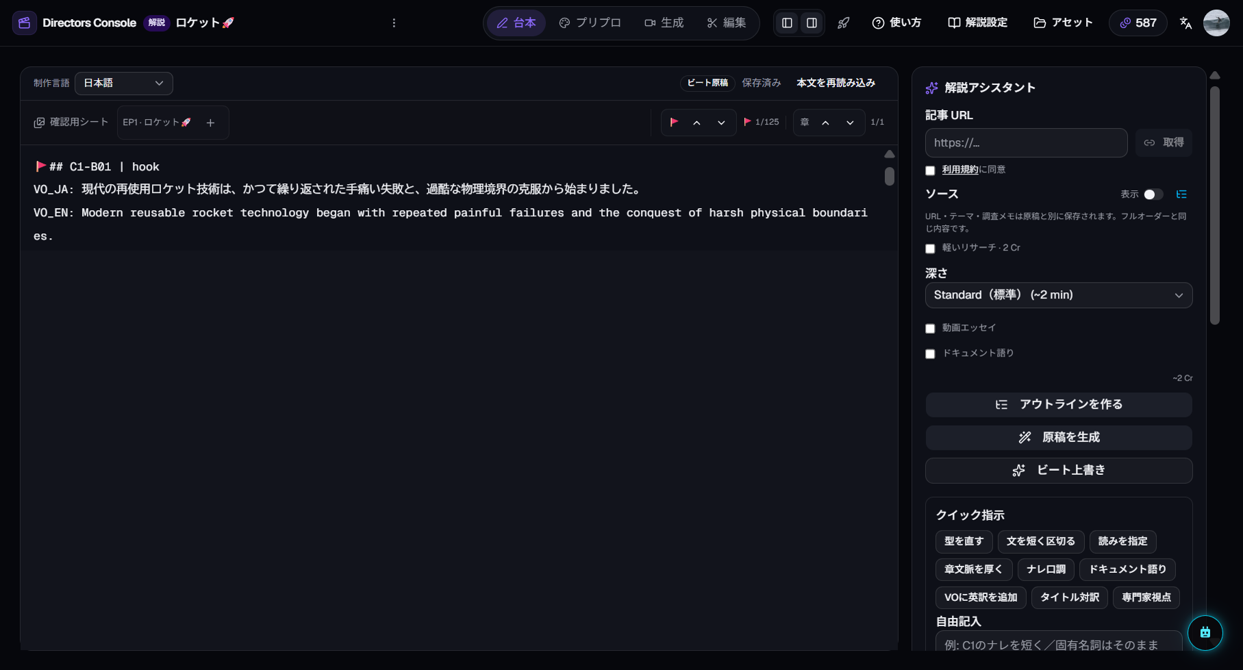Open the 使い方 help button
1243x670 pixels.
896,23
